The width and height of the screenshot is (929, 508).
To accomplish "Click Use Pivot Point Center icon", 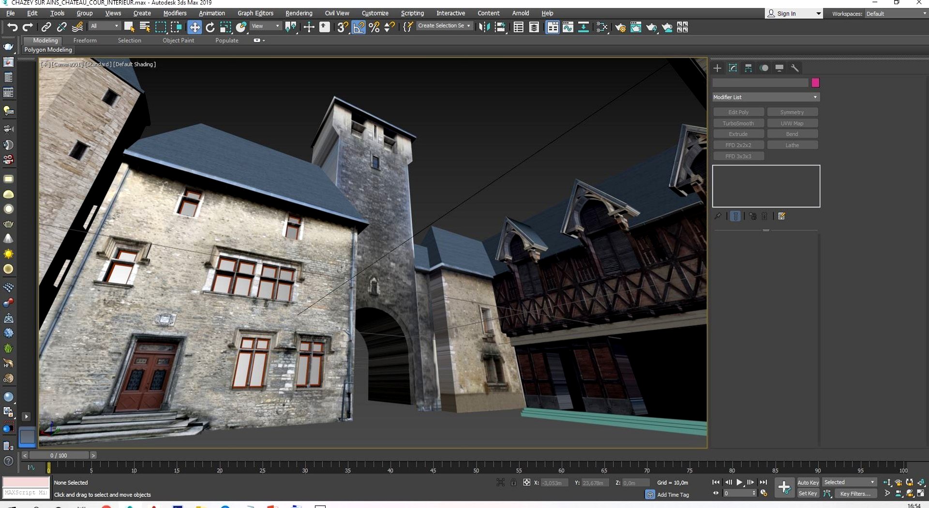I will pyautogui.click(x=291, y=27).
